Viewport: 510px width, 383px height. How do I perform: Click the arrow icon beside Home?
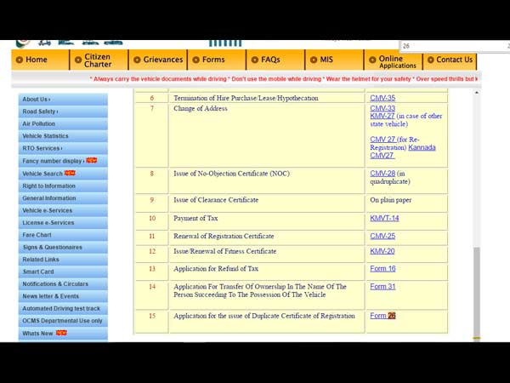coord(20,60)
